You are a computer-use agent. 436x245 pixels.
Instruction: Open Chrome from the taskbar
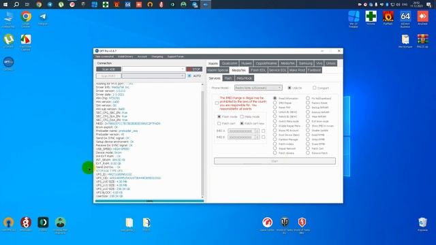click(x=39, y=5)
